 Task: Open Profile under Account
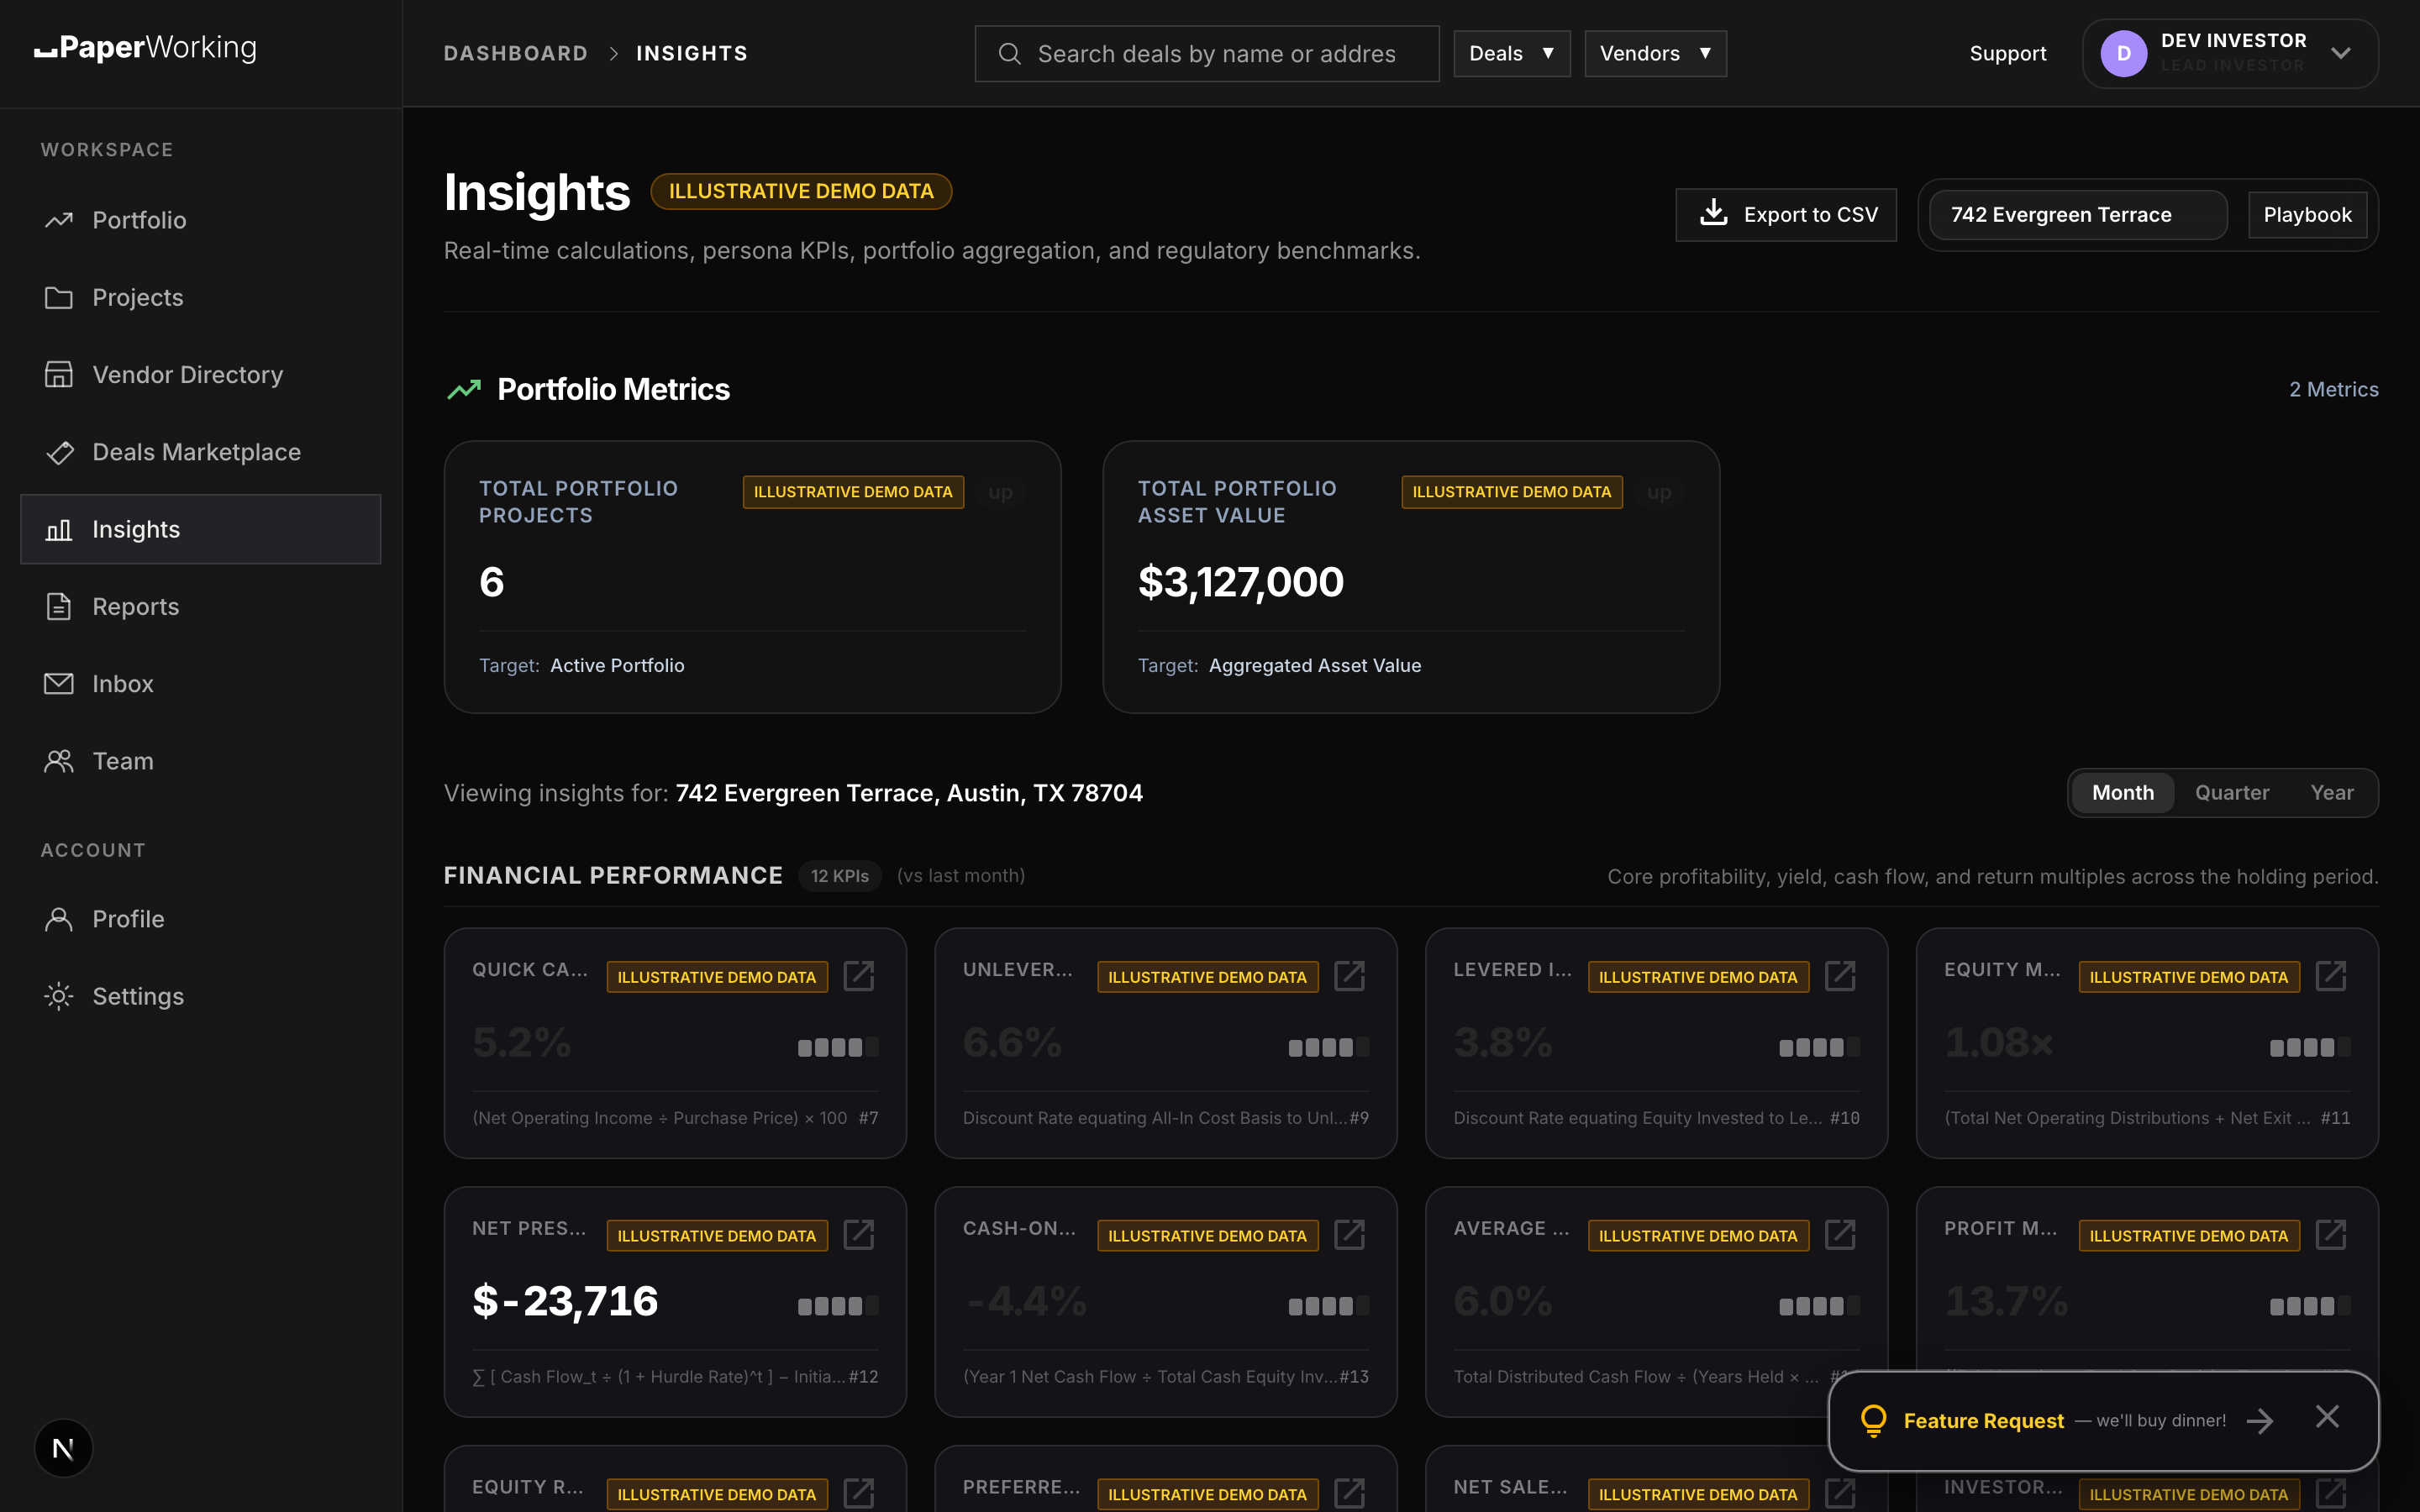pos(200,919)
